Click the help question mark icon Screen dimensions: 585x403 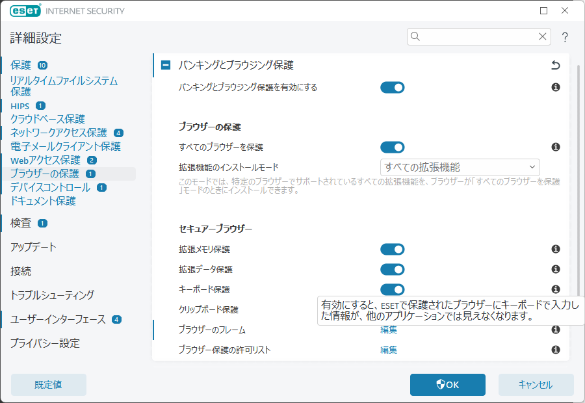[565, 37]
